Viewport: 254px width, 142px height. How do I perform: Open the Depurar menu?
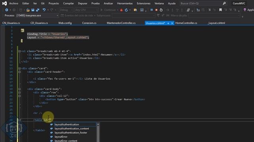pos(83,4)
